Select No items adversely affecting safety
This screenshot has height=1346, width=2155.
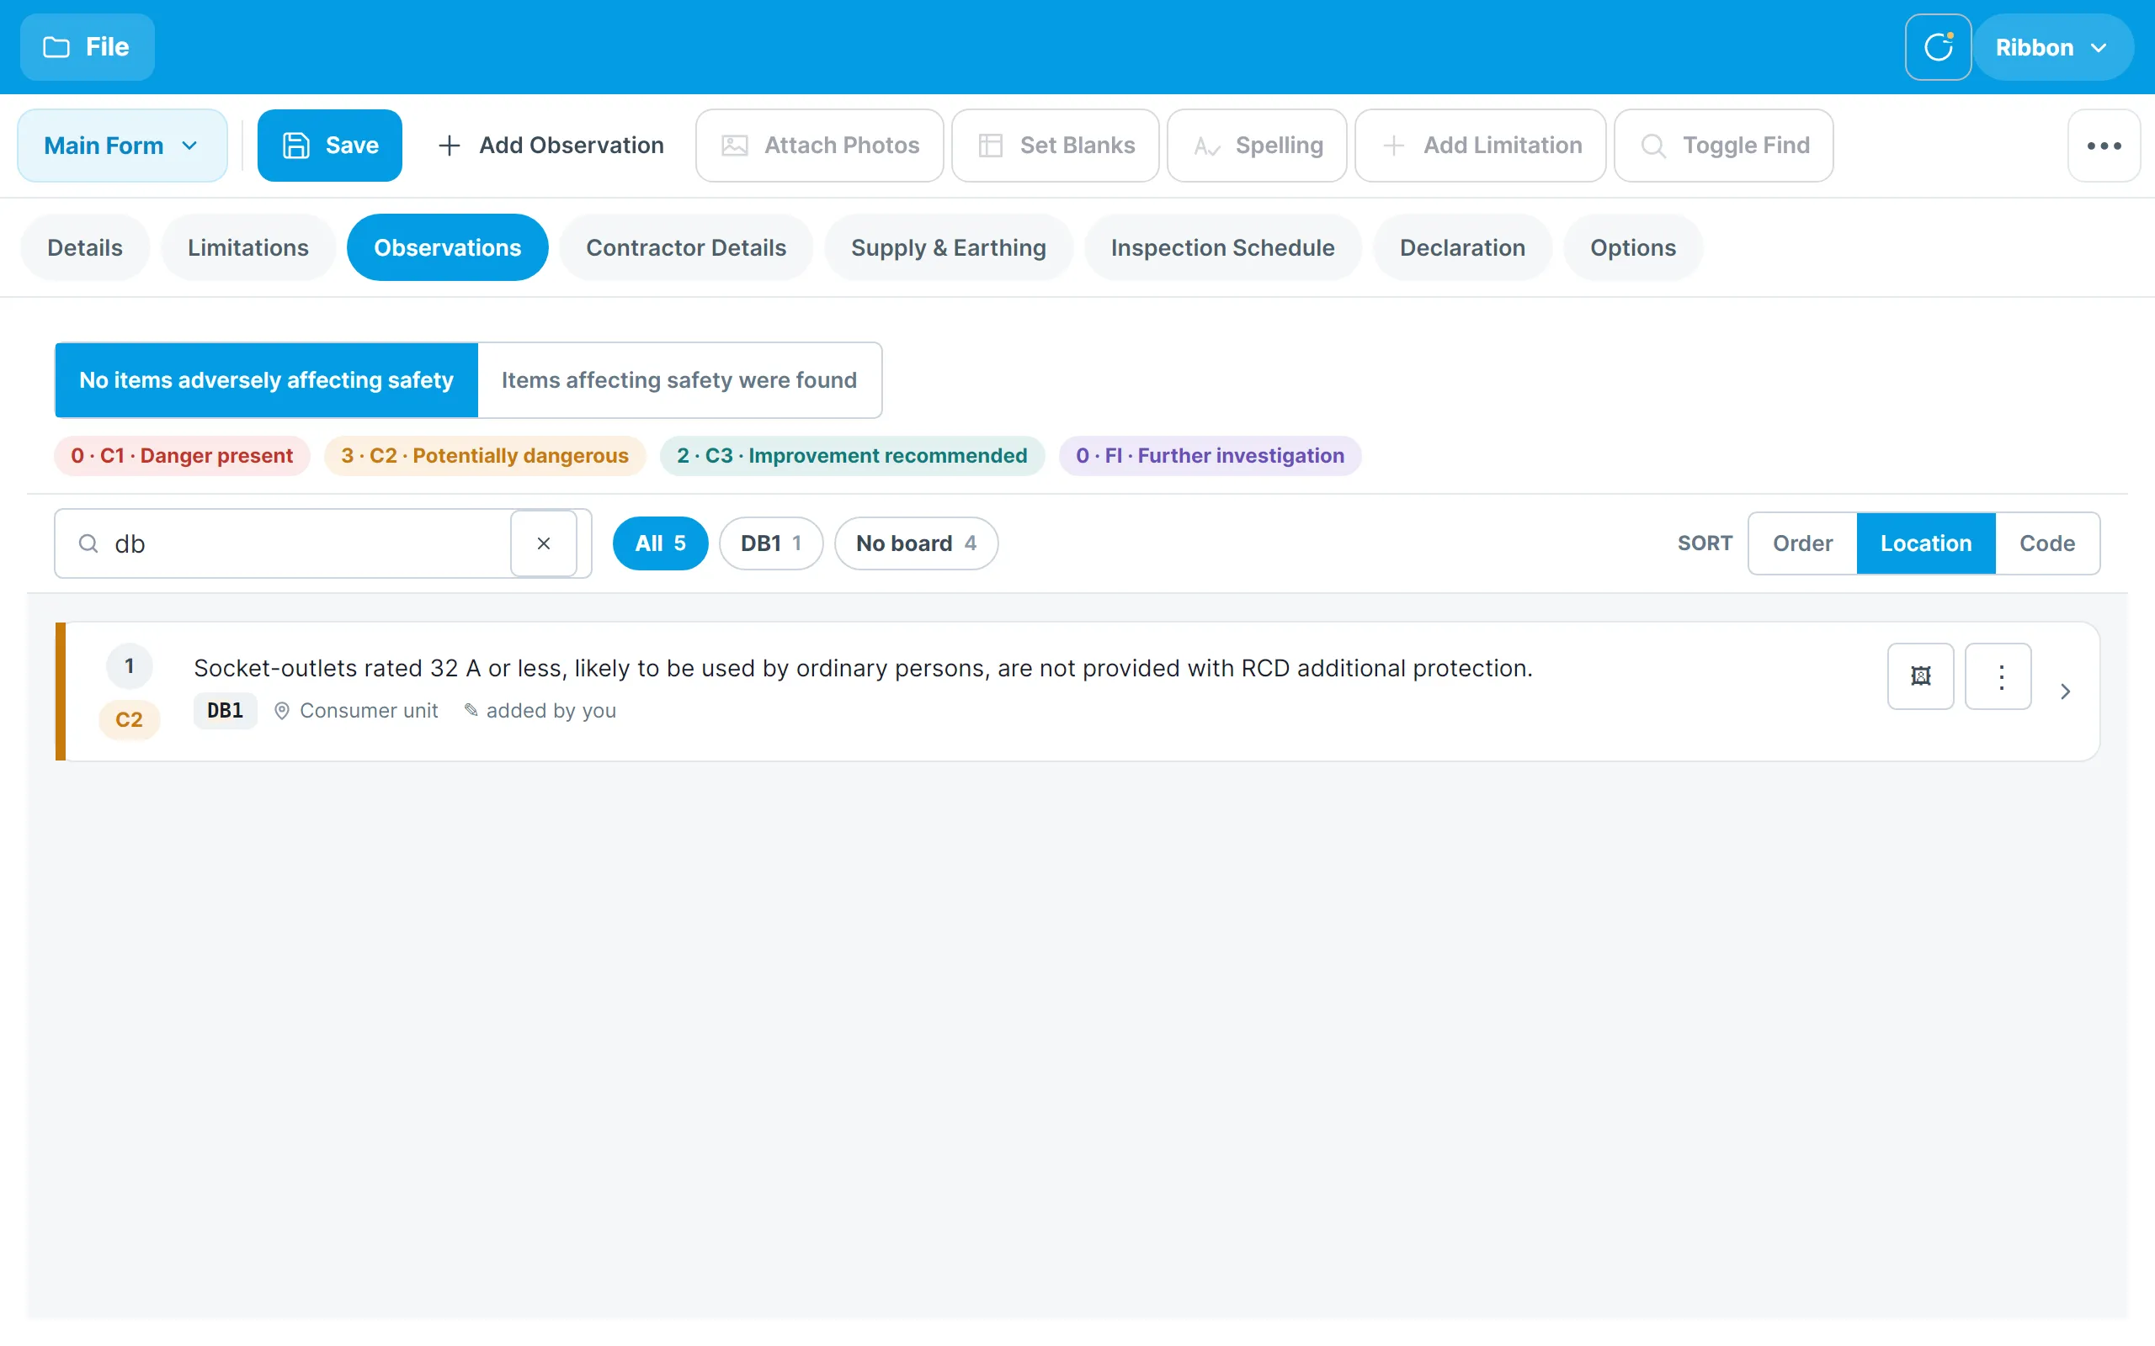[266, 380]
